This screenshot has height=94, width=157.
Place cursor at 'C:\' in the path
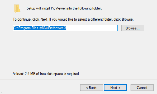tap(16, 28)
